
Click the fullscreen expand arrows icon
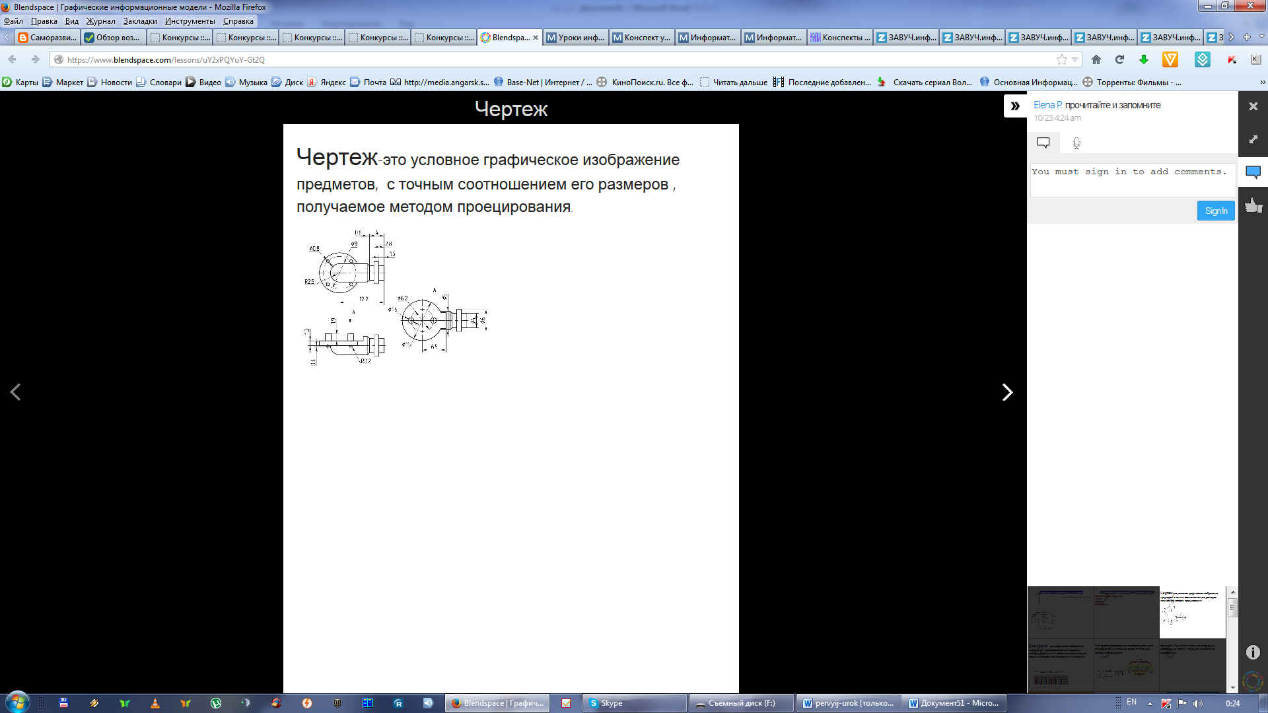pos(1253,139)
